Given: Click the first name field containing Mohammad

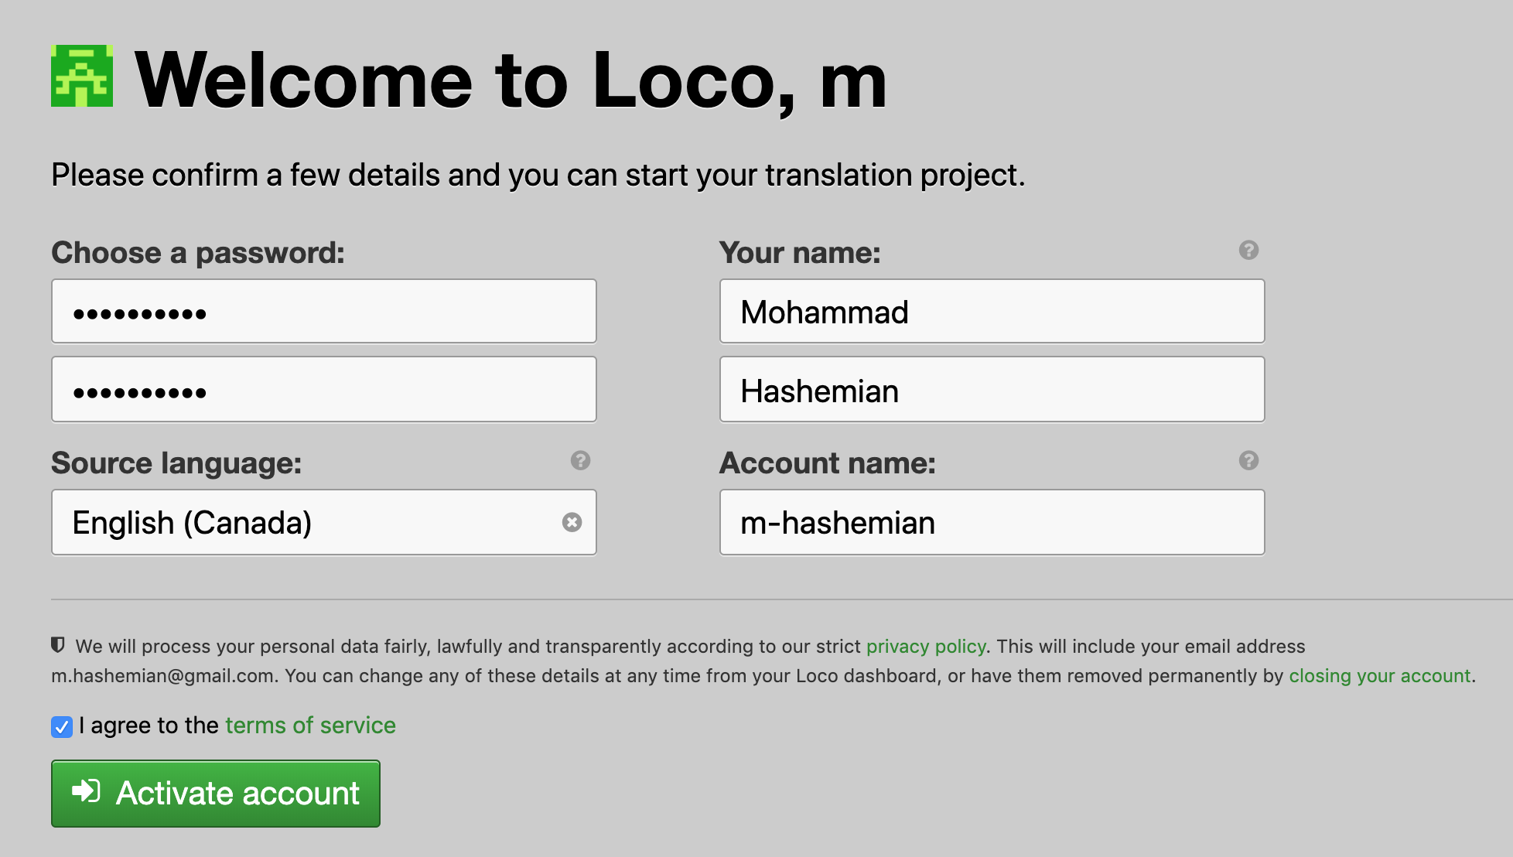Looking at the screenshot, I should point(992,311).
